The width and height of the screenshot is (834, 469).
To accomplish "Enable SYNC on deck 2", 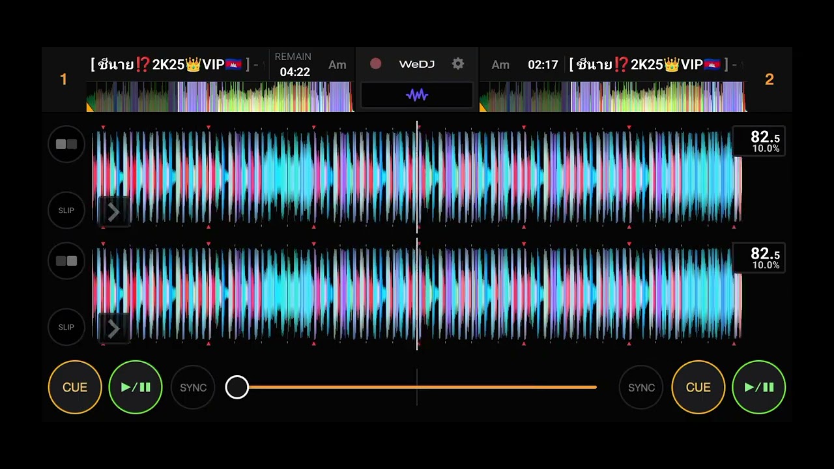I will [x=641, y=388].
